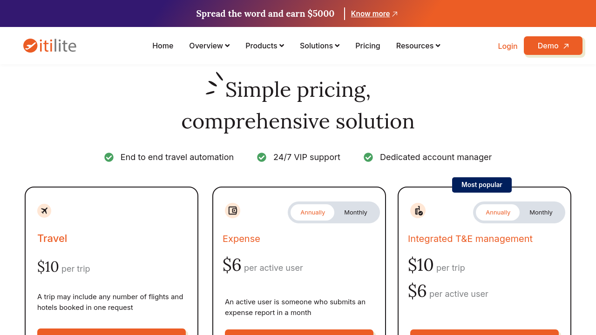Click the green check beside 24/7 VIP support

point(262,157)
